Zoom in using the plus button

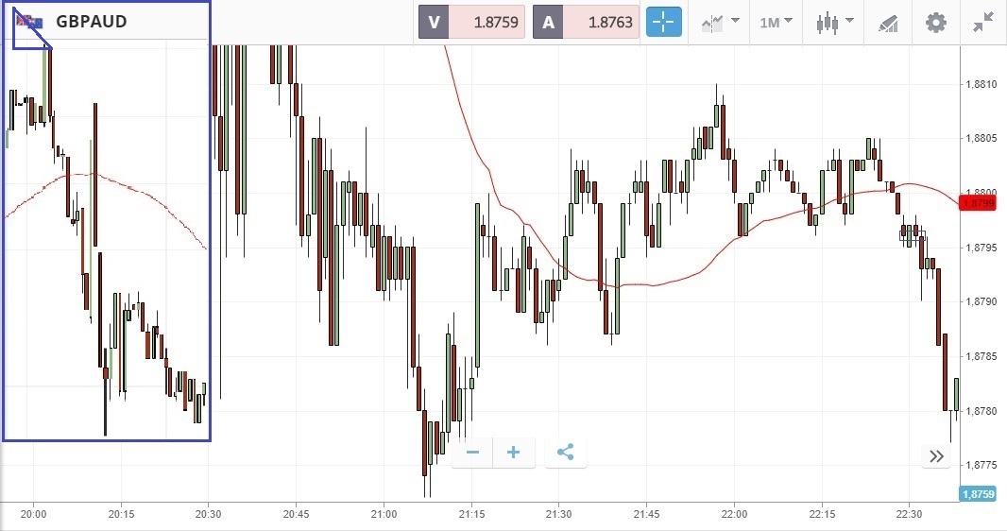(x=514, y=453)
